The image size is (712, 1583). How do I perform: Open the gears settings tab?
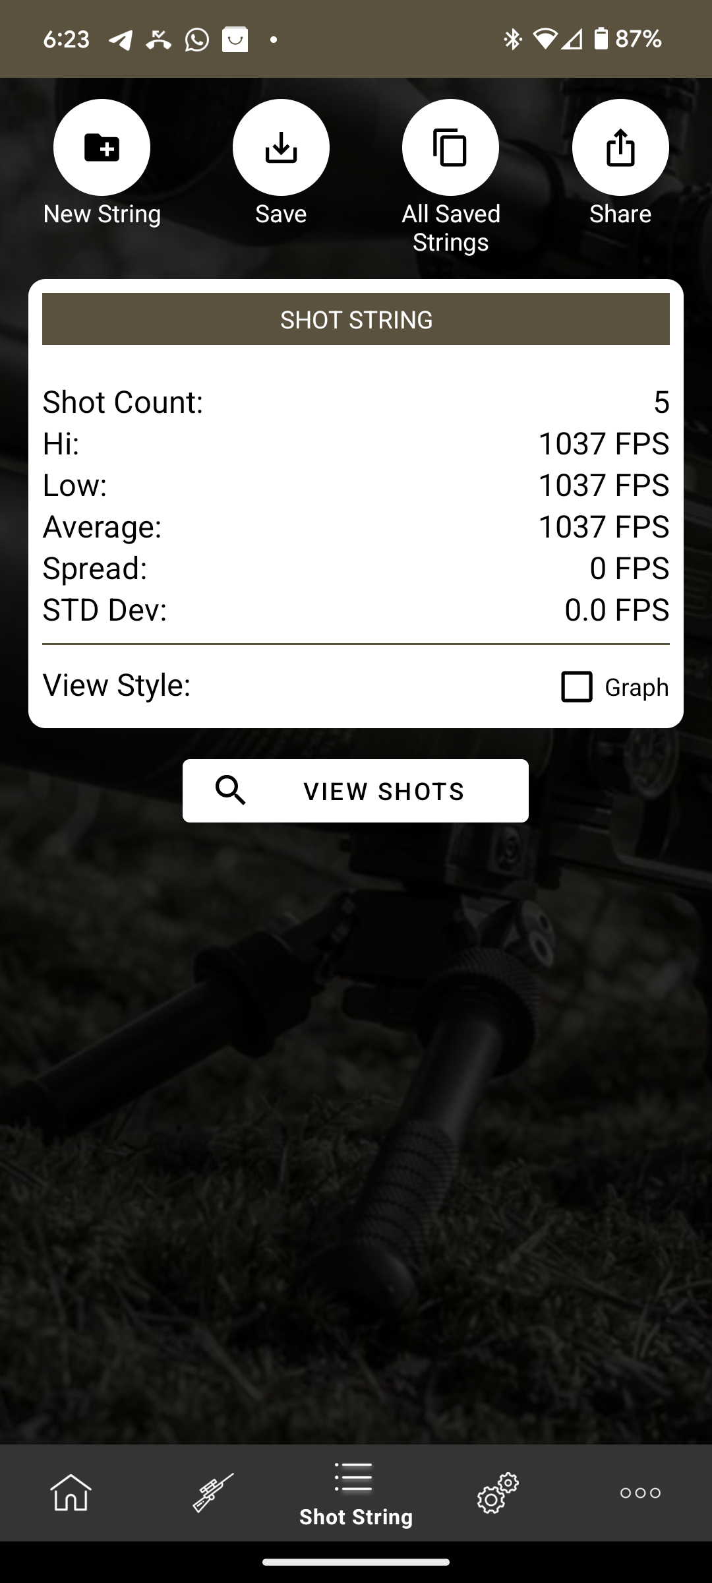tap(498, 1492)
